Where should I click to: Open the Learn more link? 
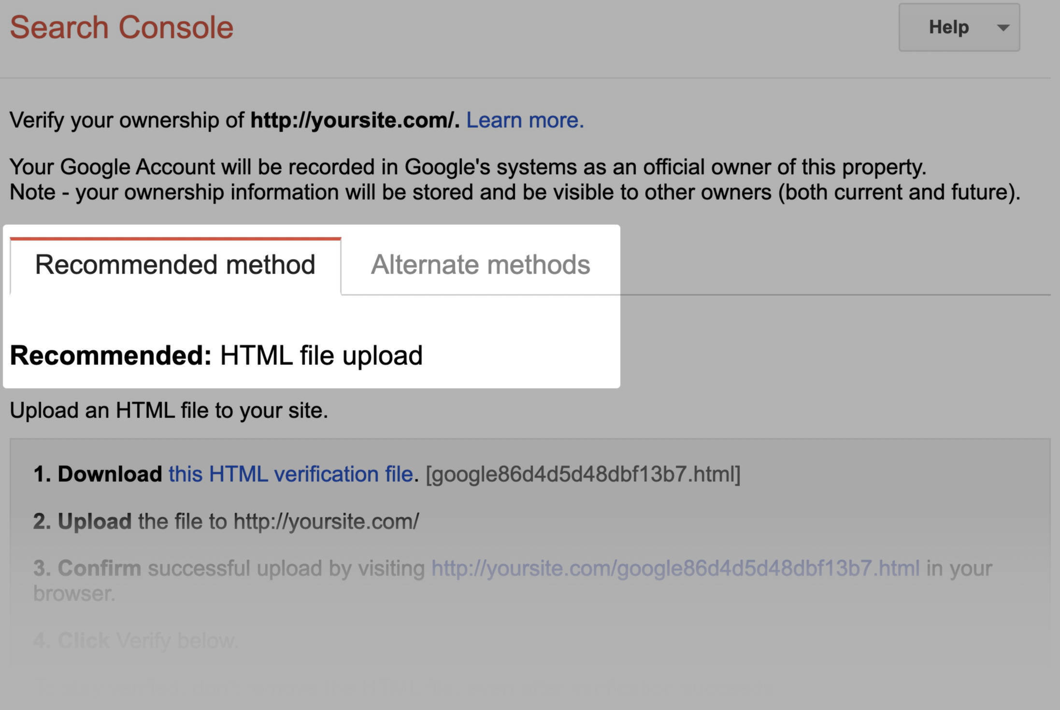(525, 120)
